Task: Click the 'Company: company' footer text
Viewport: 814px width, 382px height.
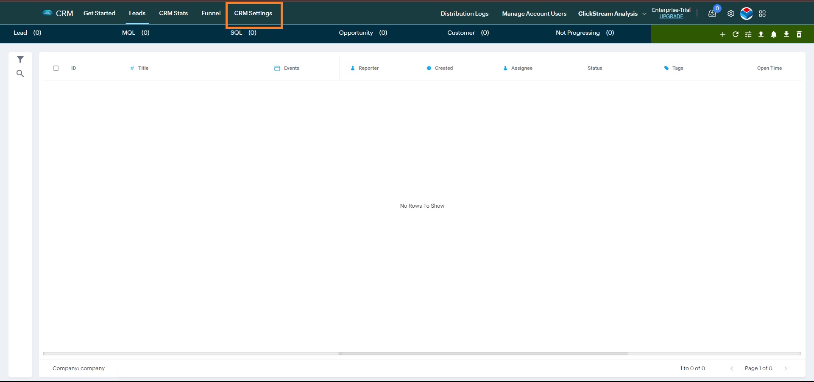Action: [78, 368]
